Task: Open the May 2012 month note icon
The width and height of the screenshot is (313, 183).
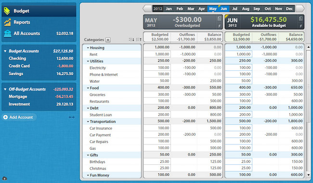Action: (219, 19)
